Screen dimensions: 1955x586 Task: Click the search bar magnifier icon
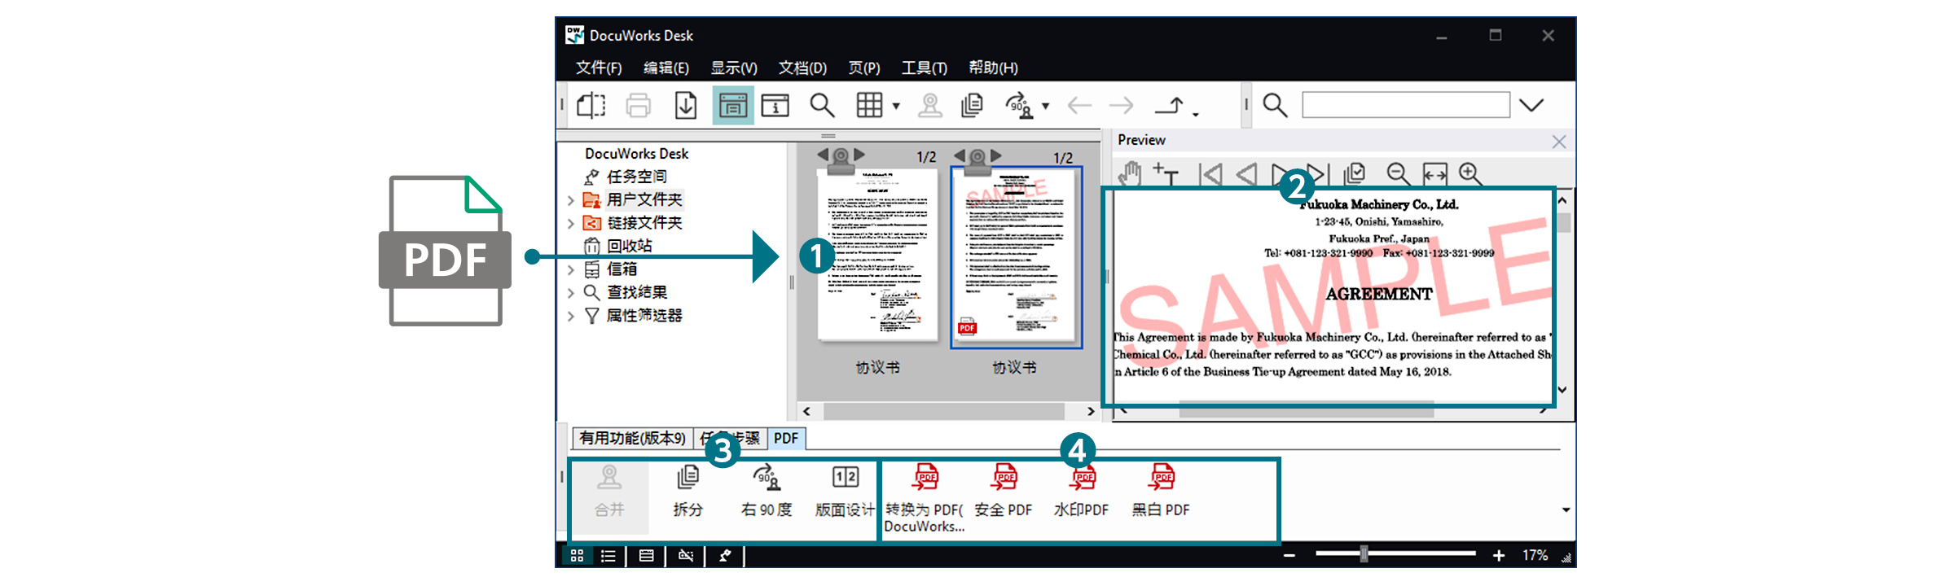coord(1275,105)
